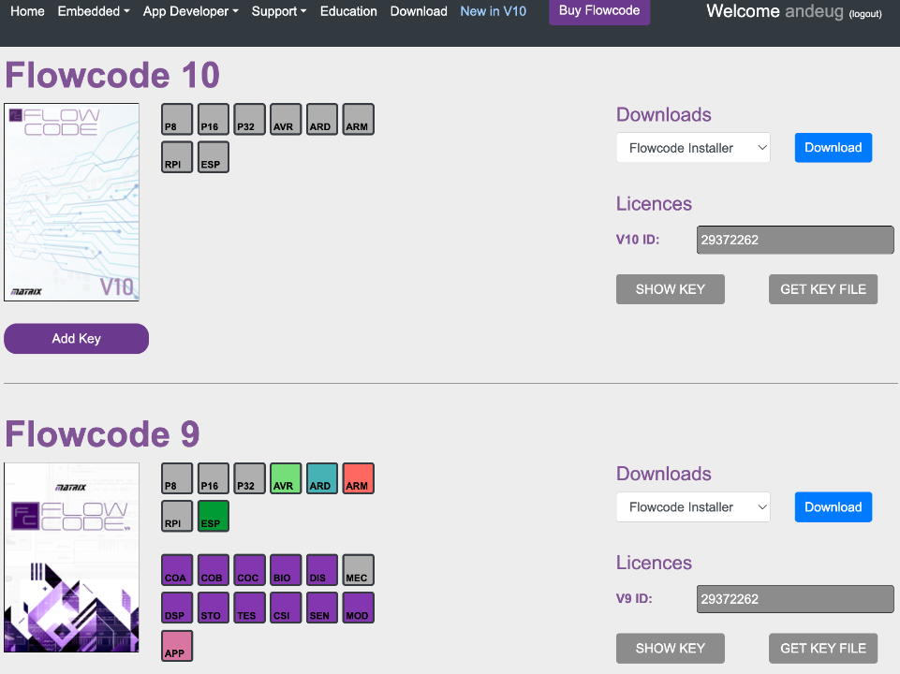Click the Flowcode V10 box cover image
Viewport: 900px width, 674px height.
click(72, 202)
